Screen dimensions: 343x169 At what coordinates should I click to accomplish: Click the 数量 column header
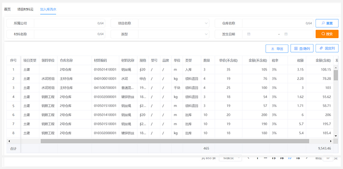207,60
